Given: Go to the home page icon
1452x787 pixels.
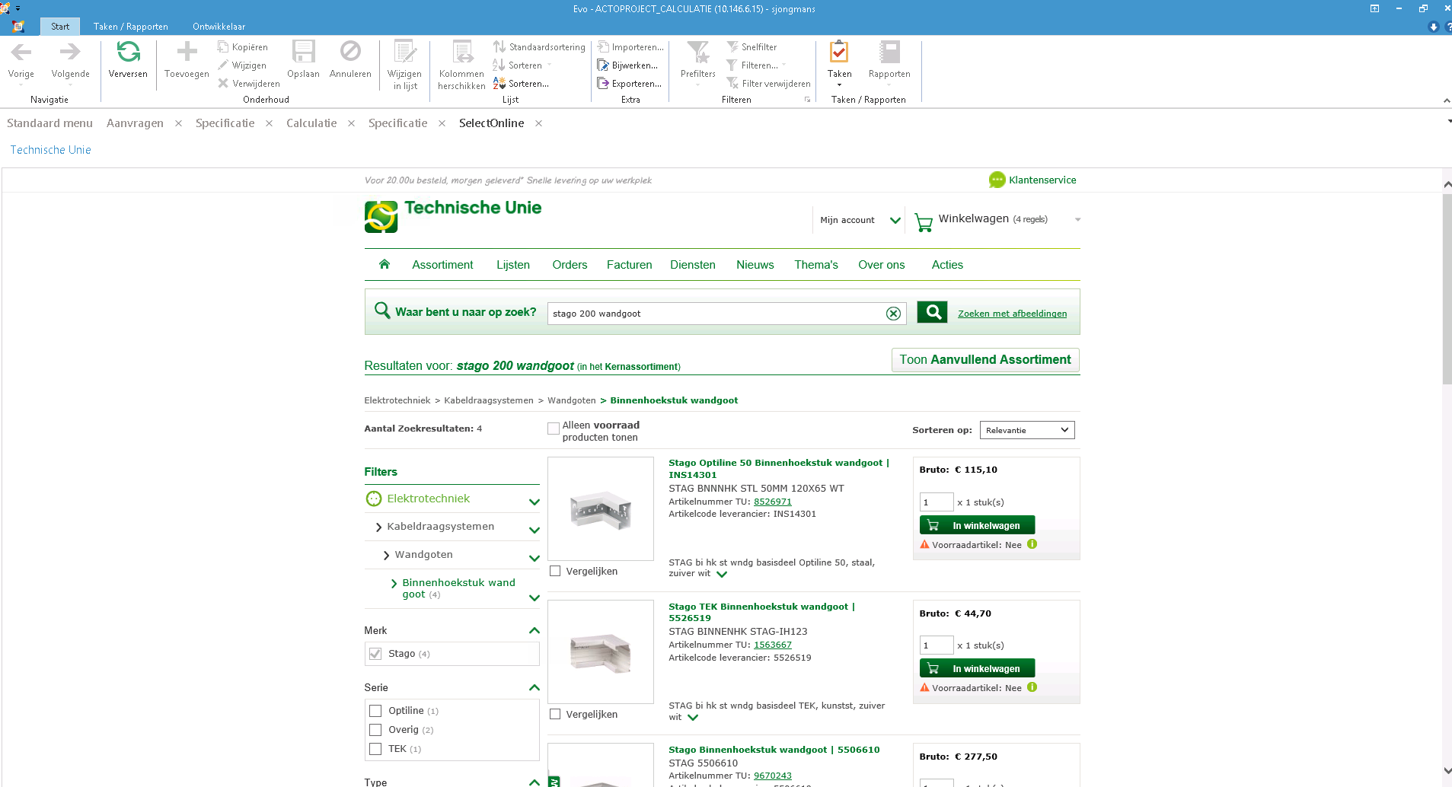Looking at the screenshot, I should point(385,264).
